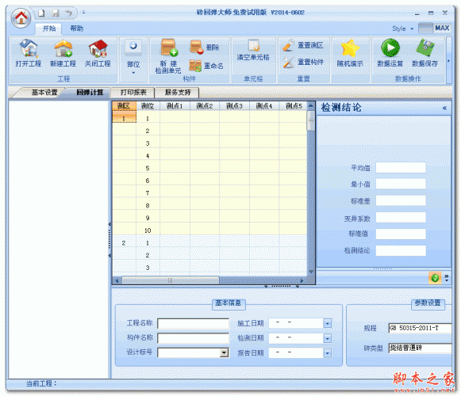Click the 测位 column header

[x=148, y=106]
